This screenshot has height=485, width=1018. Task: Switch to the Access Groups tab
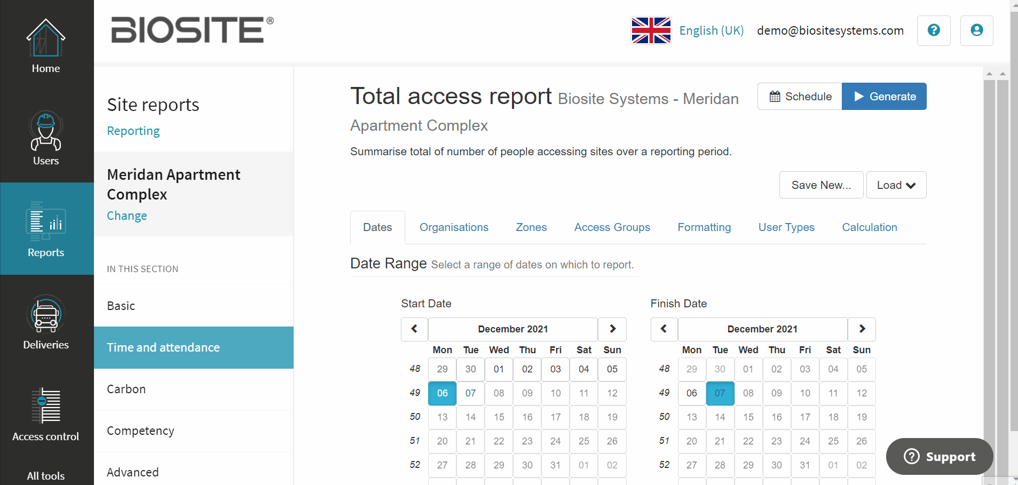(x=612, y=227)
